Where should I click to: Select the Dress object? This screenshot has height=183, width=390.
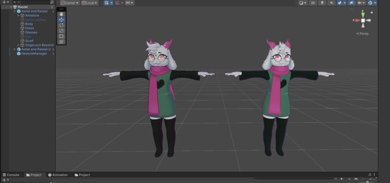(30, 28)
